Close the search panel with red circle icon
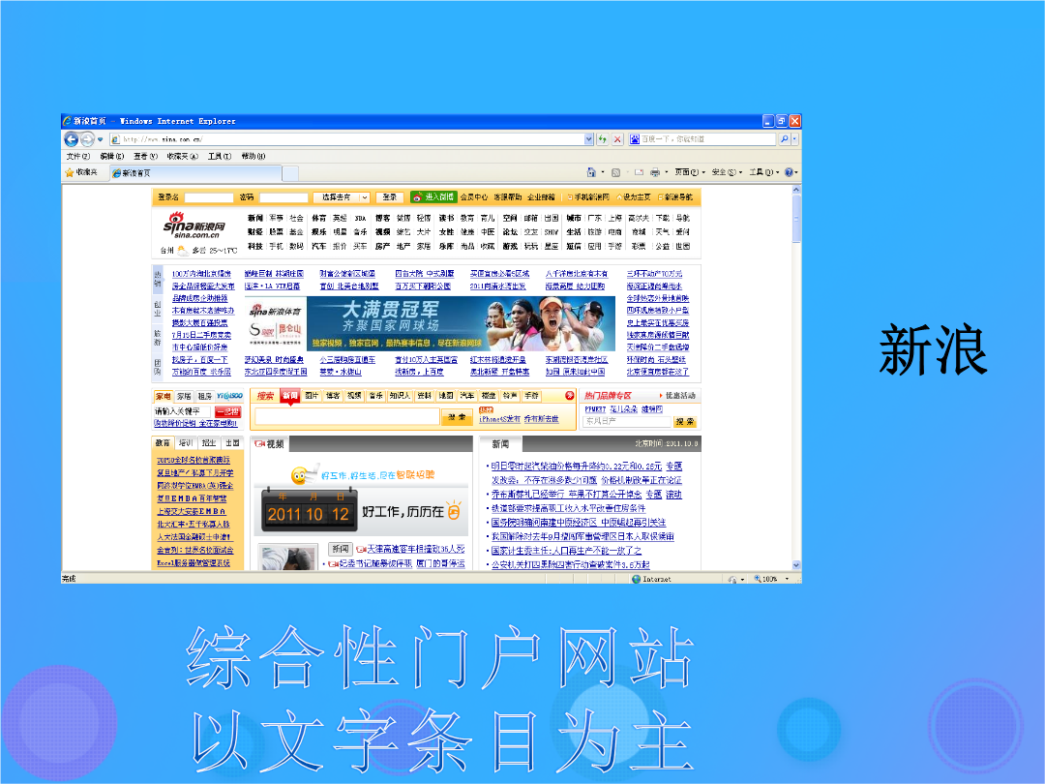 [x=569, y=396]
